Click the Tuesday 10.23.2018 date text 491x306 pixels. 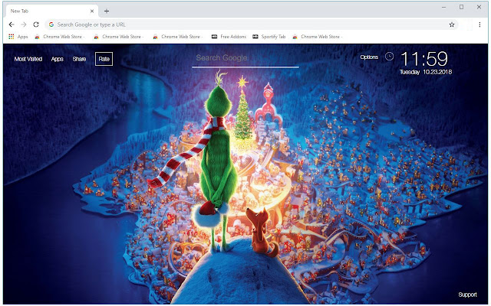click(426, 72)
